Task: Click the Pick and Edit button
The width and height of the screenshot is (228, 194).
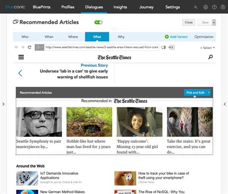Action: tap(195, 92)
